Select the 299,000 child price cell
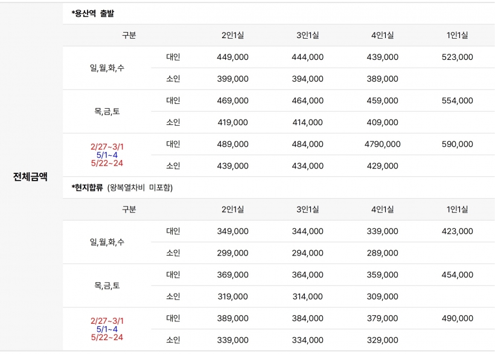The image size is (495, 354). (232, 253)
